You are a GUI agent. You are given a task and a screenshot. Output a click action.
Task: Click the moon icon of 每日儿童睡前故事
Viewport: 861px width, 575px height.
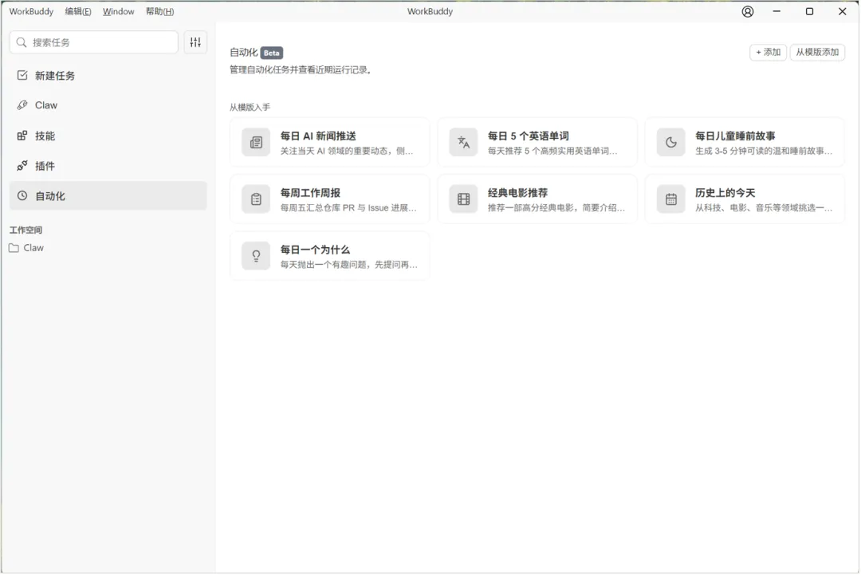tap(671, 143)
